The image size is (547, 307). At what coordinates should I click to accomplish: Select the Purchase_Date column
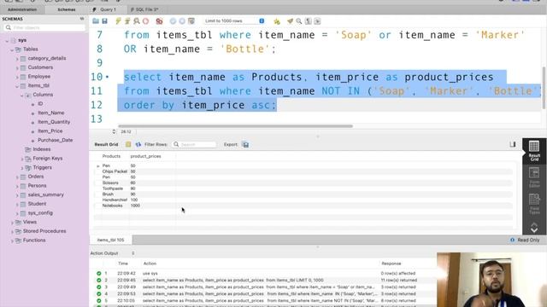point(55,140)
